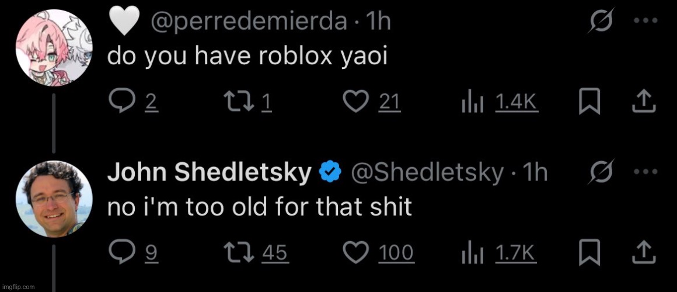
Task: Open more options on Shedletsky's tweet
Action: pos(646,172)
